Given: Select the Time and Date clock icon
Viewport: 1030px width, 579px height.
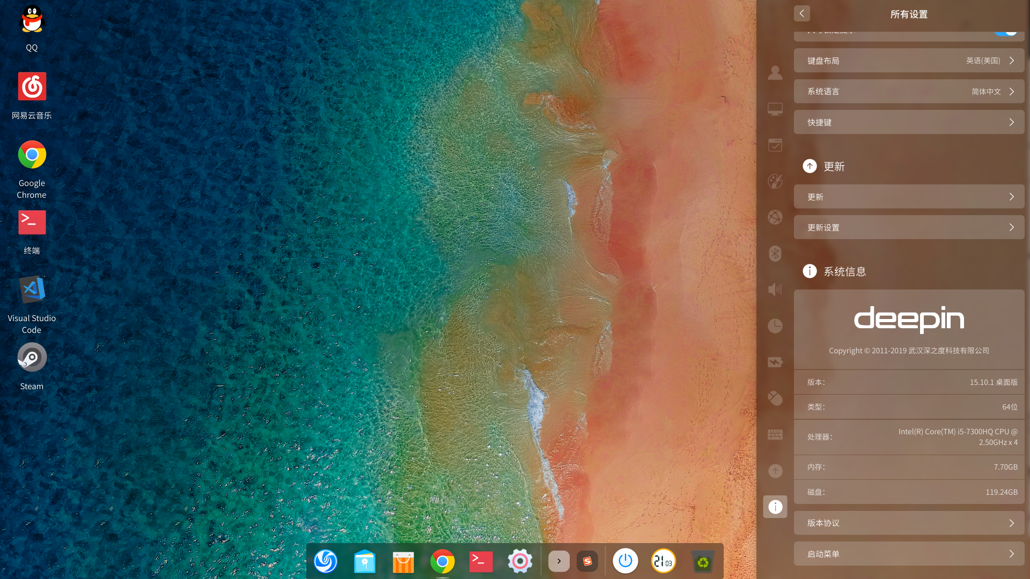Looking at the screenshot, I should (775, 326).
